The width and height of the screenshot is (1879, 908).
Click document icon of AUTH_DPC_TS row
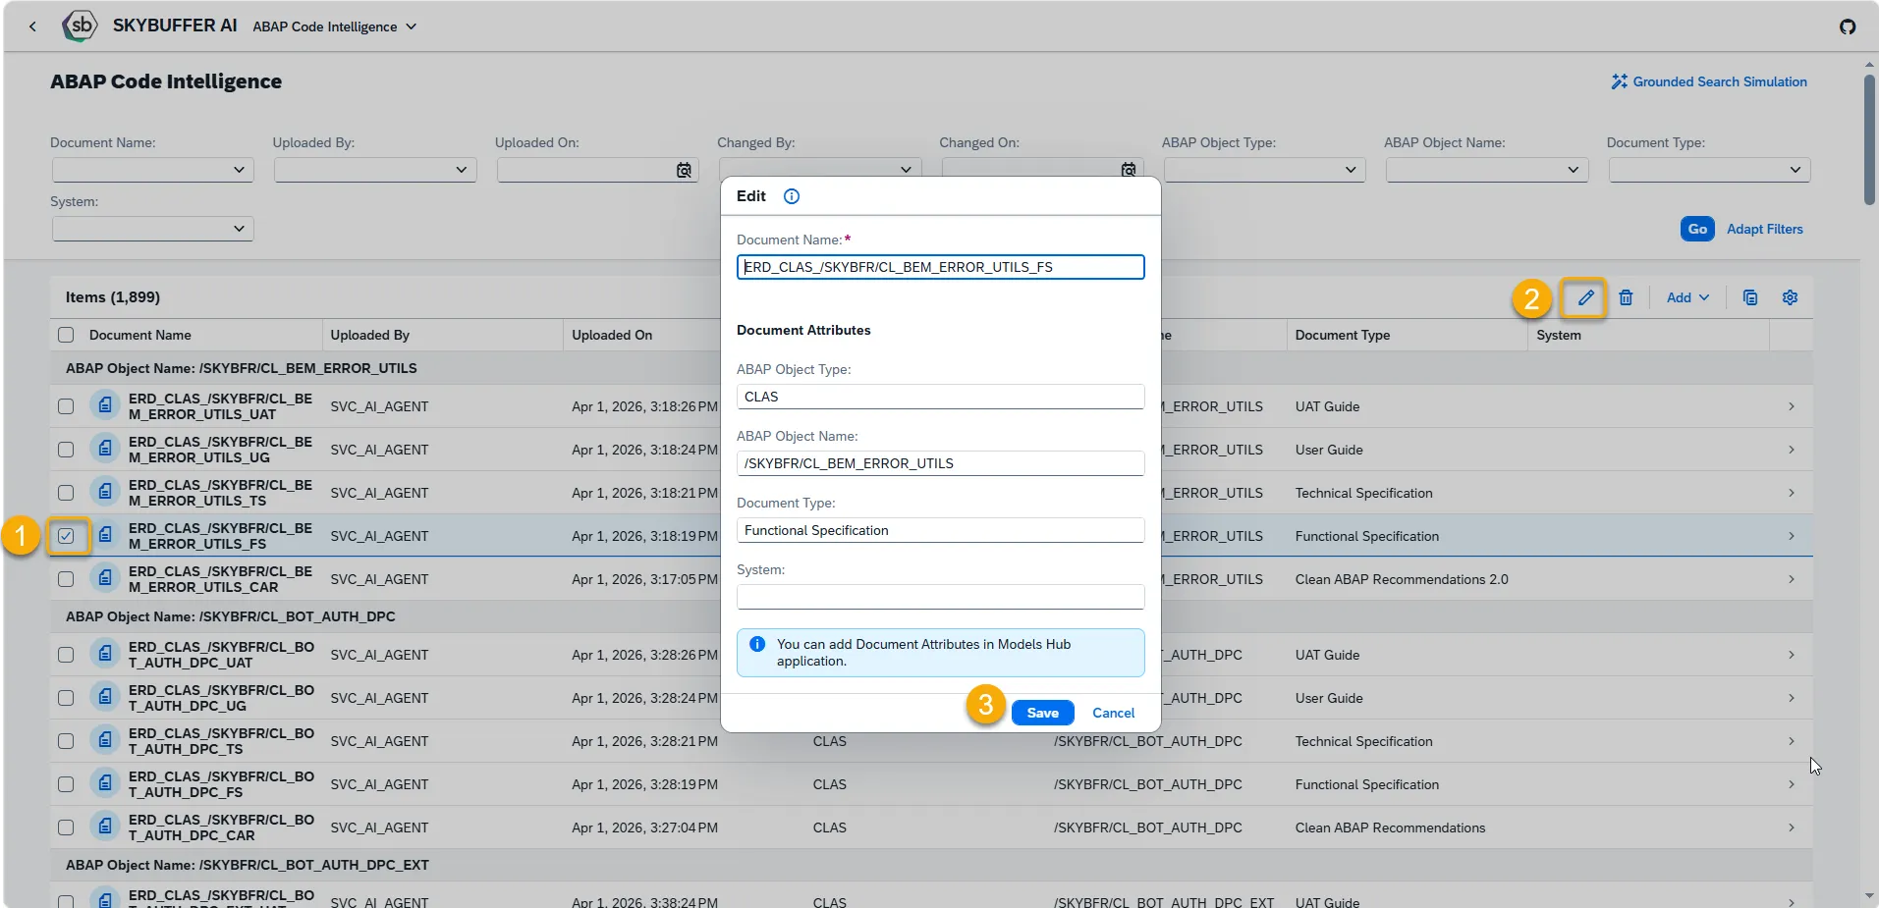point(105,740)
